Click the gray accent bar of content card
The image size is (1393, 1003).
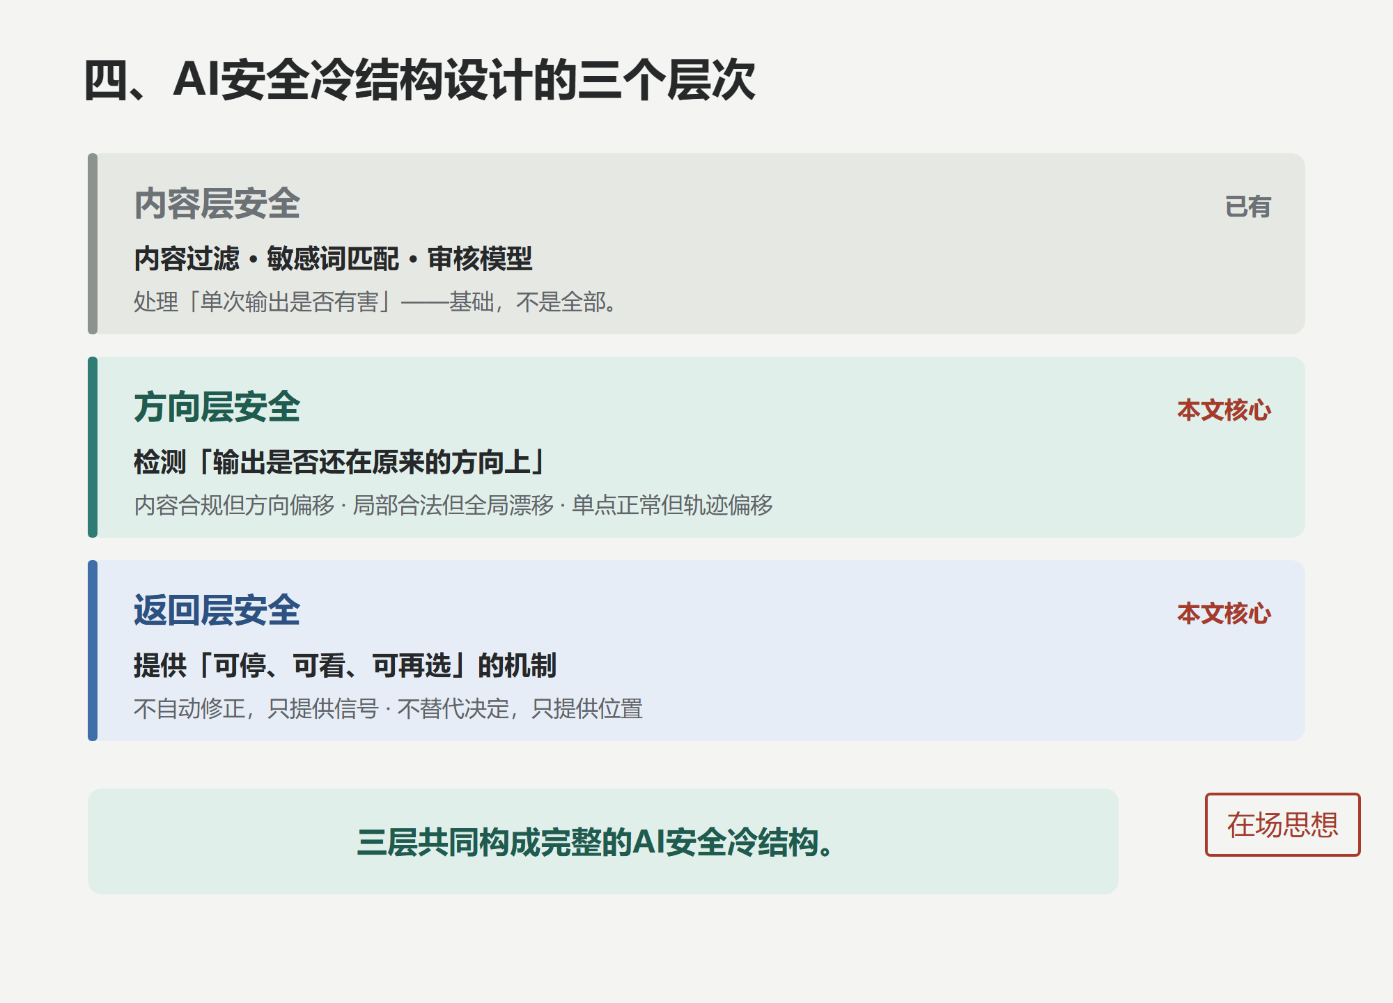93,244
